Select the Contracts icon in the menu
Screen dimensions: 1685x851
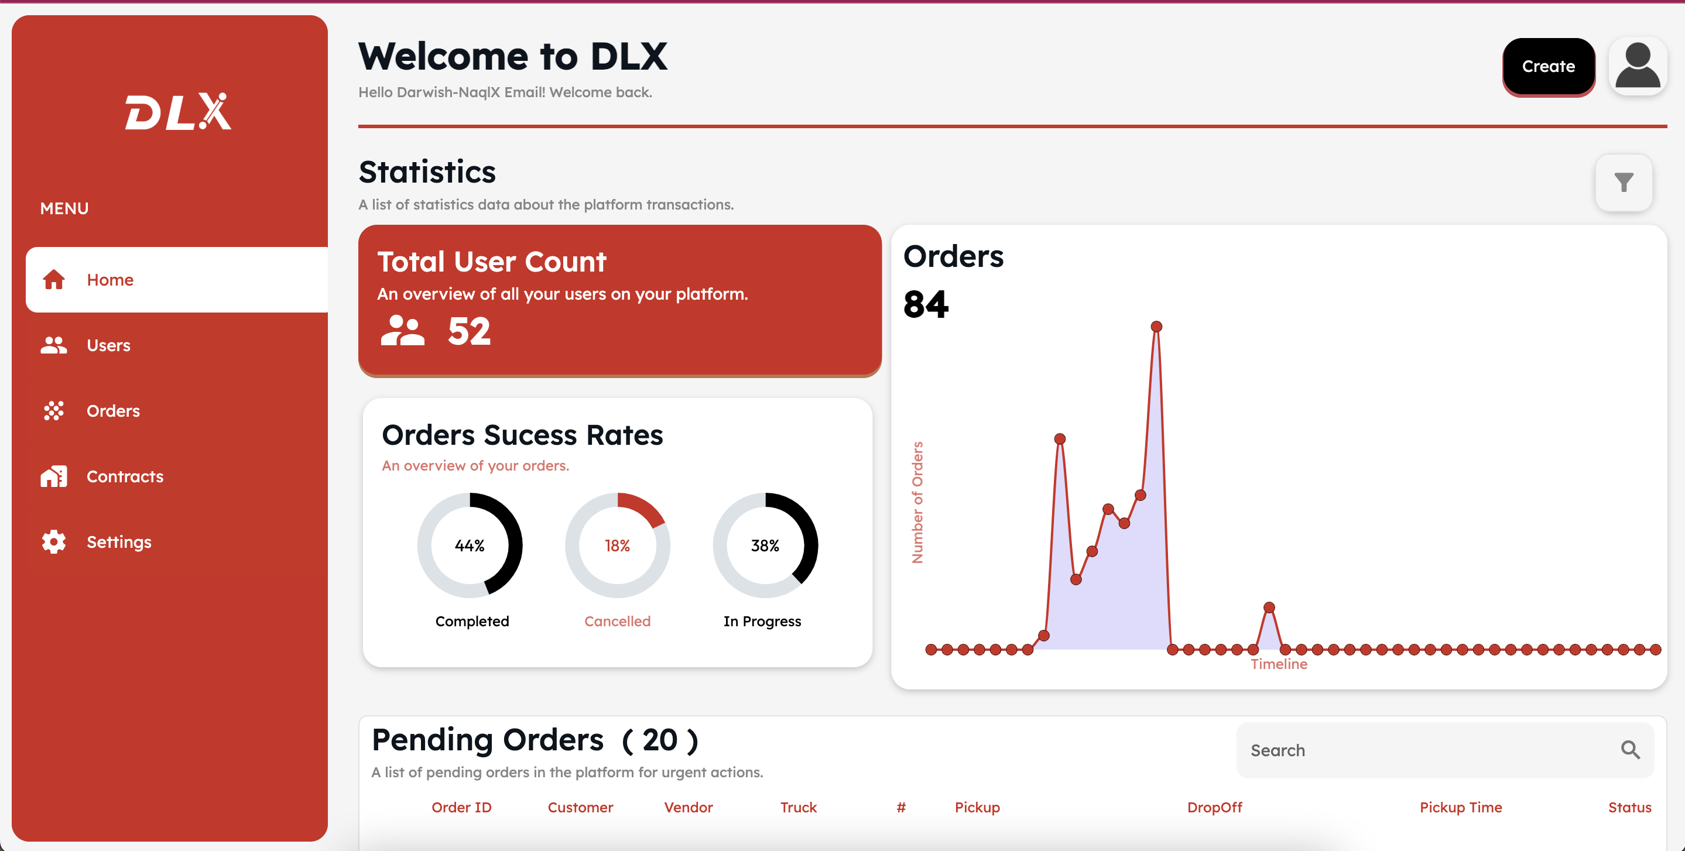(54, 476)
